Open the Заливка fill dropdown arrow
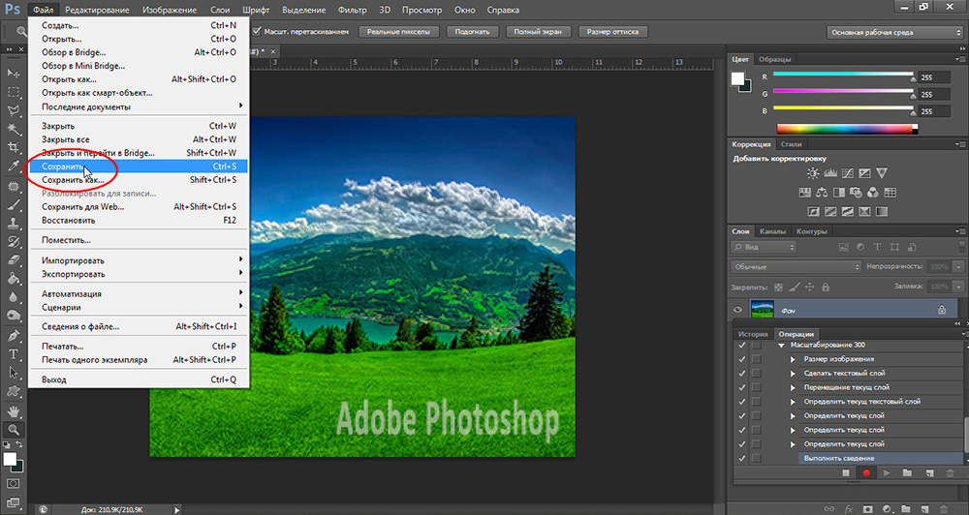This screenshot has width=969, height=515. pos(958,287)
